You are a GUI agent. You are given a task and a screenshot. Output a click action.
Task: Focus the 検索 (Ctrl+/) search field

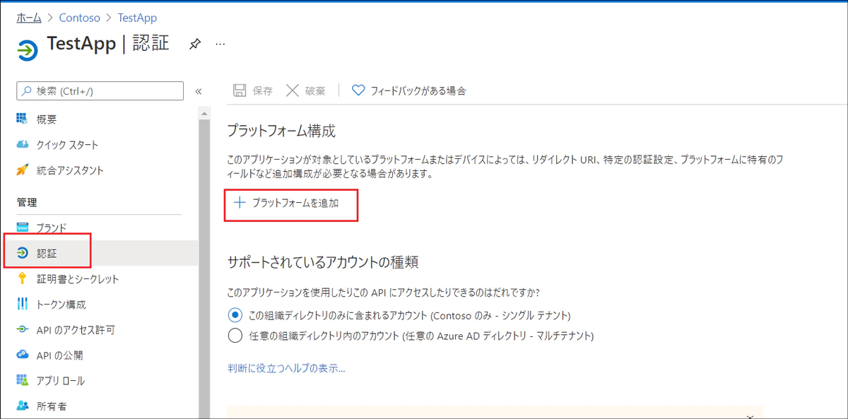click(100, 91)
